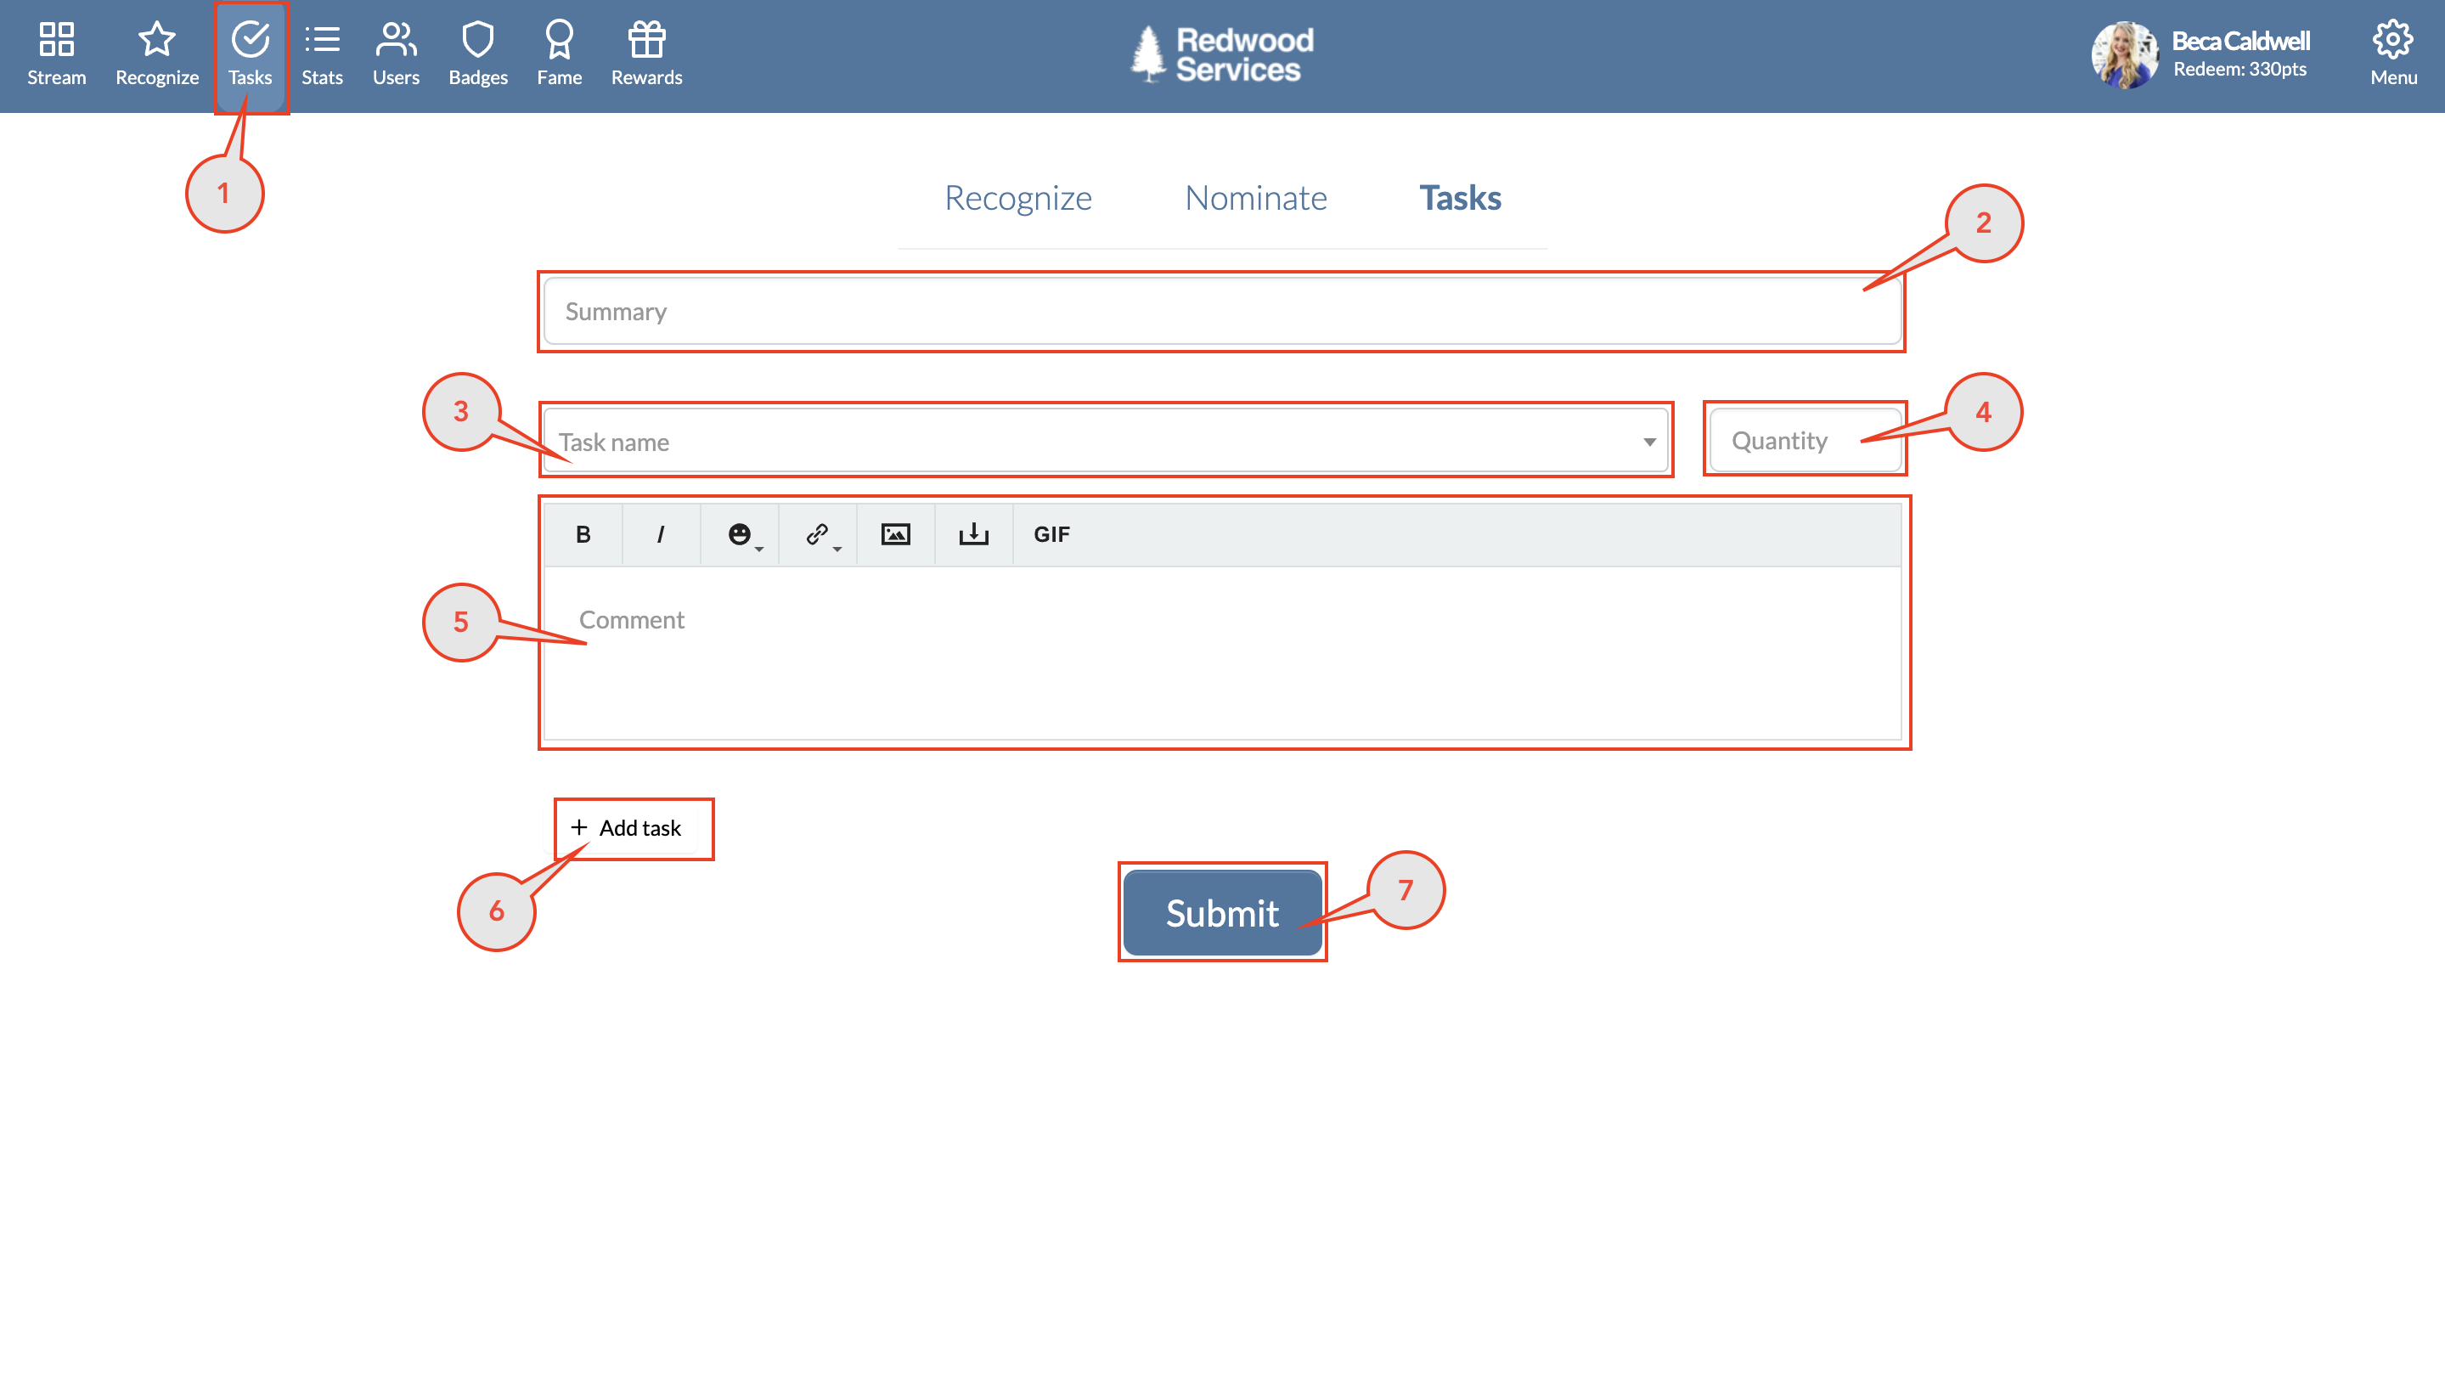Expand the Task name dropdown
Screen dimensions: 2445x1381
[x=1648, y=441]
